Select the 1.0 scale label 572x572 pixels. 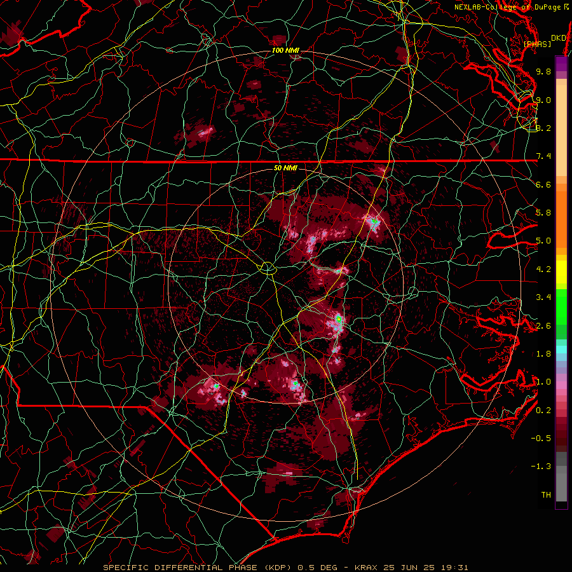[543, 382]
